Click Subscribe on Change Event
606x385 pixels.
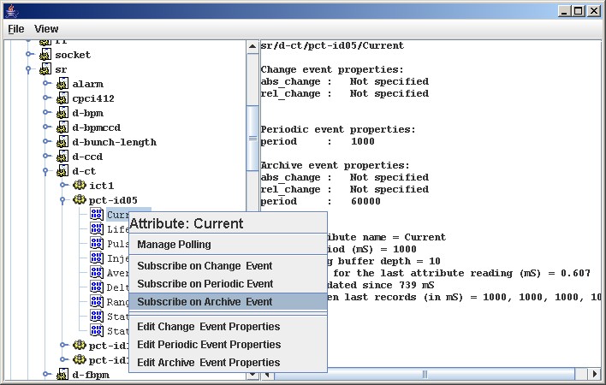tap(205, 265)
